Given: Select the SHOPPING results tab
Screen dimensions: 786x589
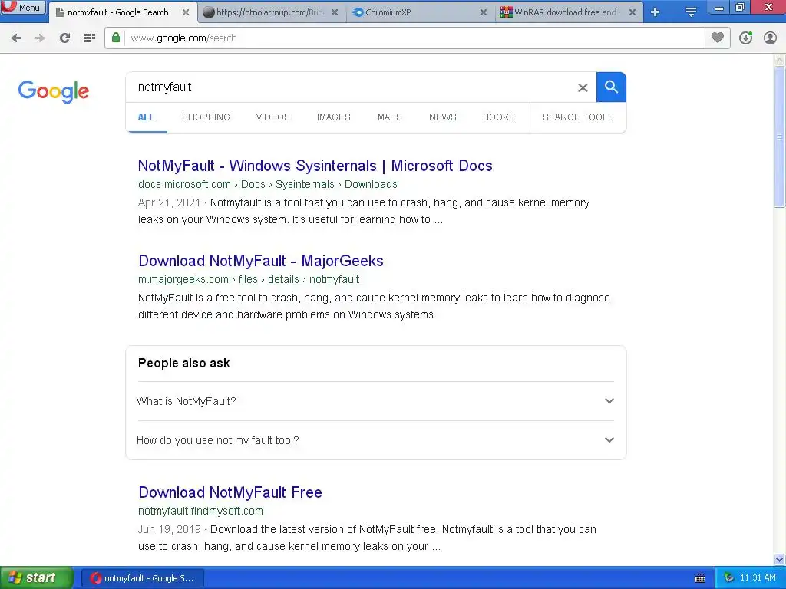Looking at the screenshot, I should click(206, 117).
